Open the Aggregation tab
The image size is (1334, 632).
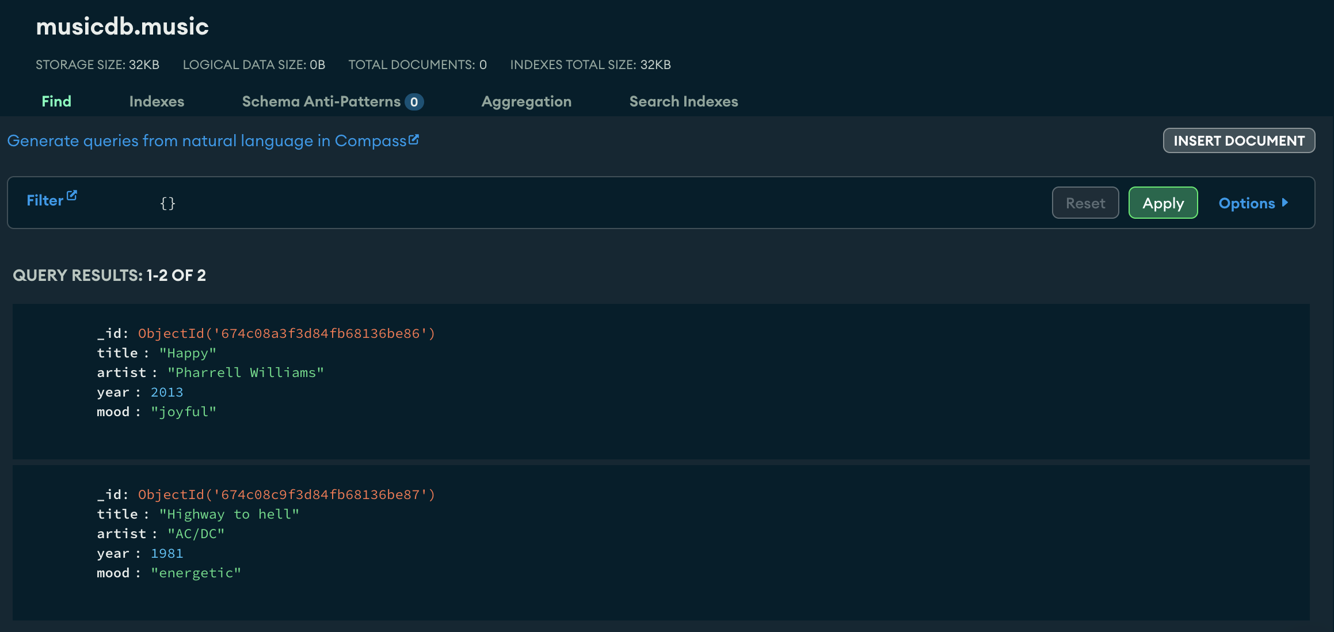click(x=526, y=101)
